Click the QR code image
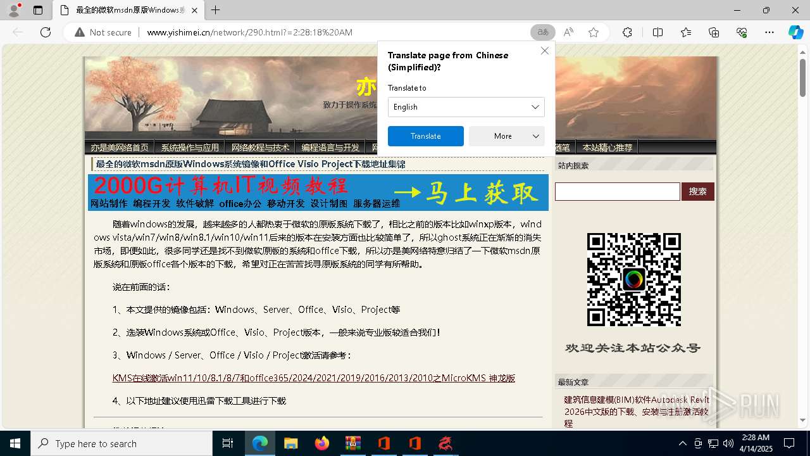Screen dimensions: 810x456 [633, 279]
